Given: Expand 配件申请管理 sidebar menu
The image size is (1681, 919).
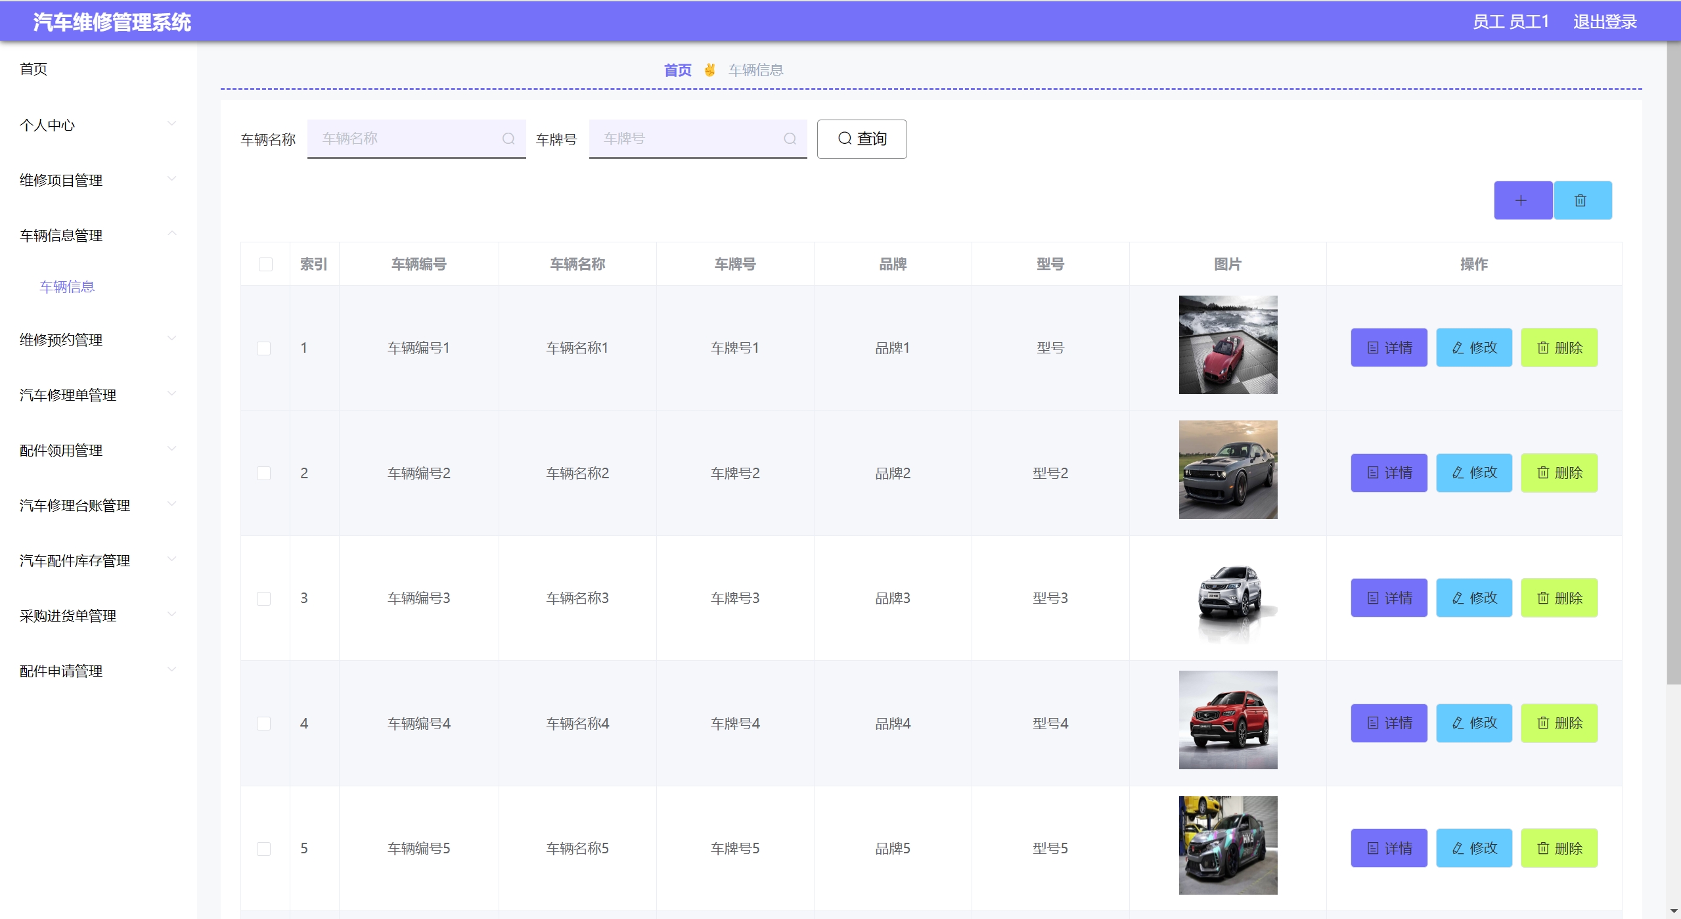Looking at the screenshot, I should click(x=99, y=671).
